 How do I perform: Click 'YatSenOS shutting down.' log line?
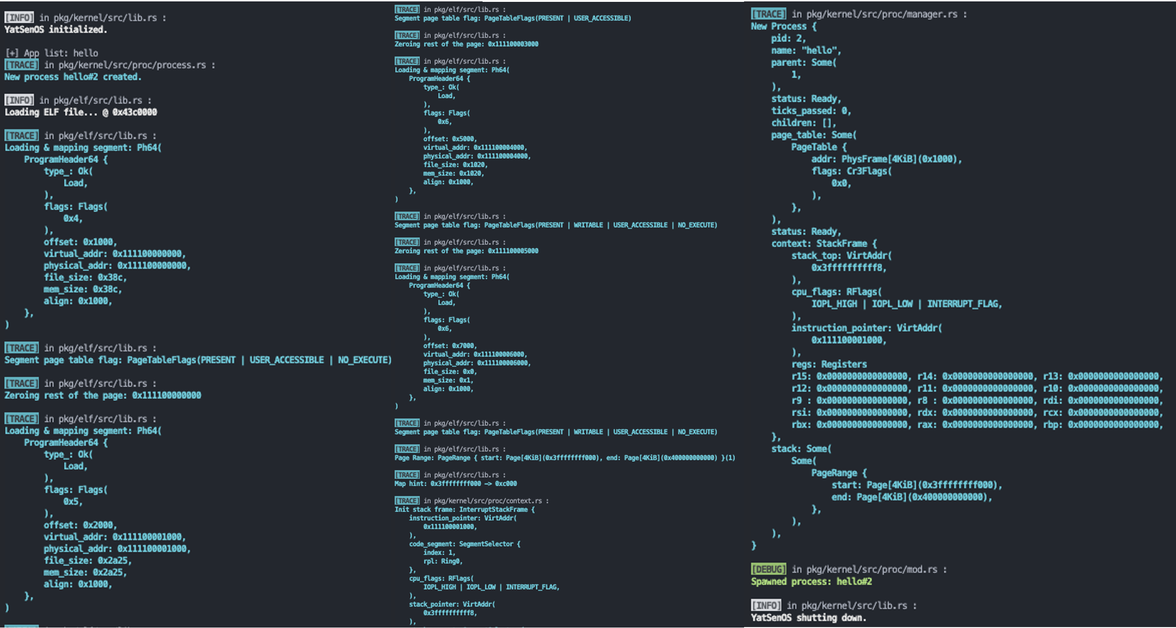point(809,618)
